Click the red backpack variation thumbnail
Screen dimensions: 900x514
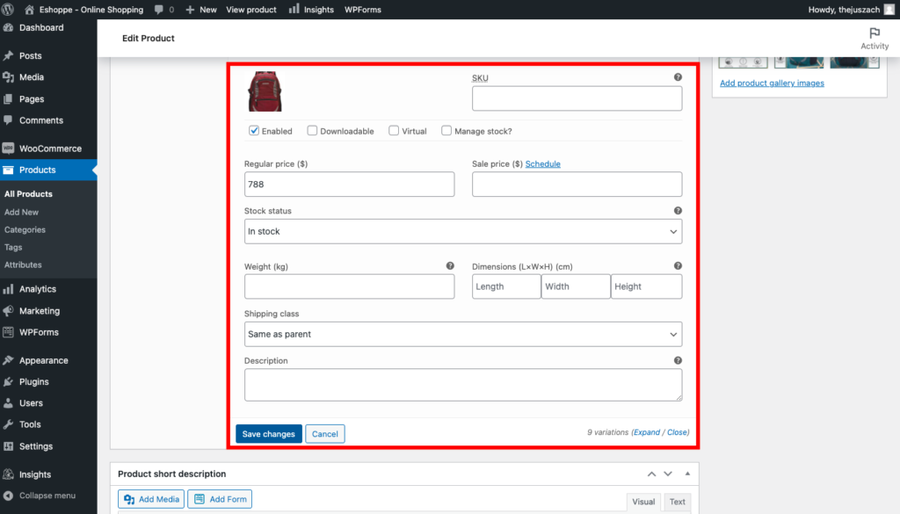coord(265,91)
